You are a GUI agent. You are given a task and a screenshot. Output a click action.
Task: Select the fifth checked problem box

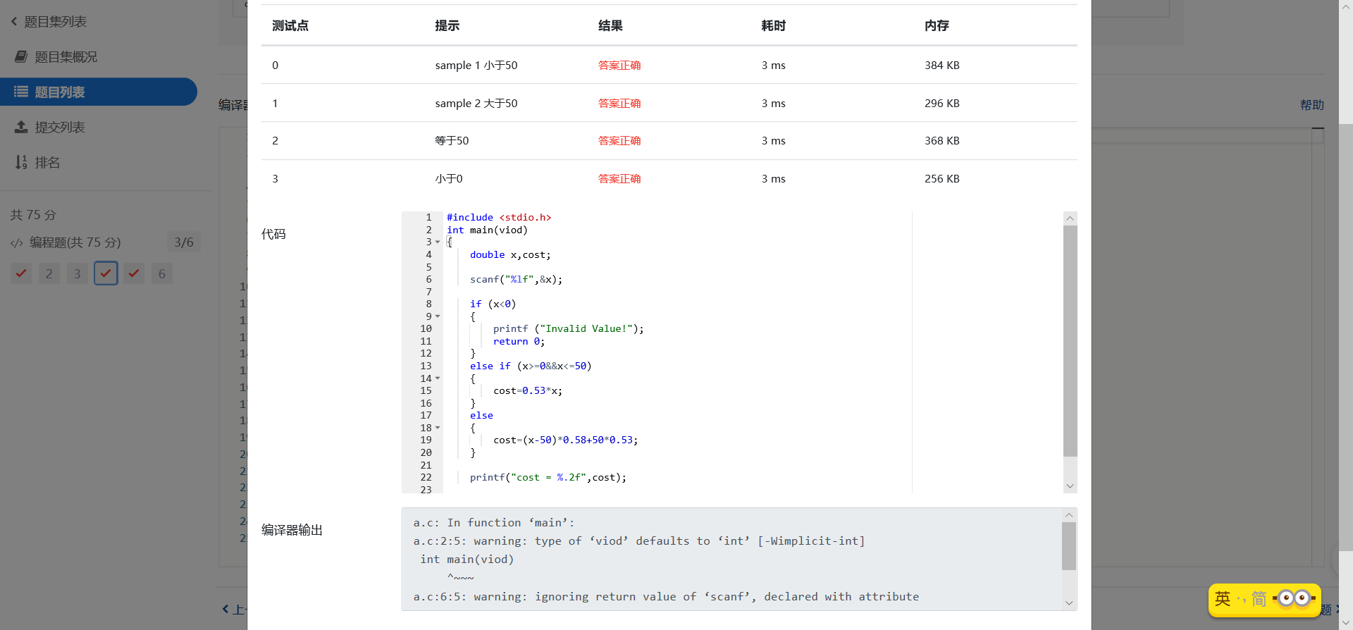(134, 273)
